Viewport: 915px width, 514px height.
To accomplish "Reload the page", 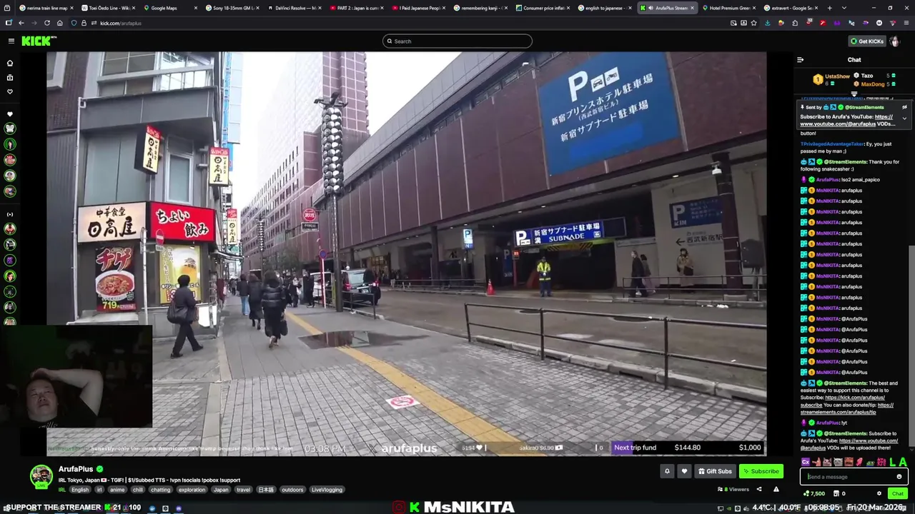I will tap(47, 23).
